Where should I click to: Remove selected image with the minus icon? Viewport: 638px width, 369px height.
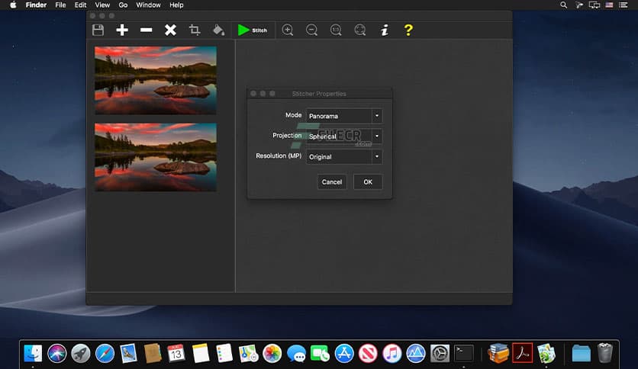click(x=146, y=30)
